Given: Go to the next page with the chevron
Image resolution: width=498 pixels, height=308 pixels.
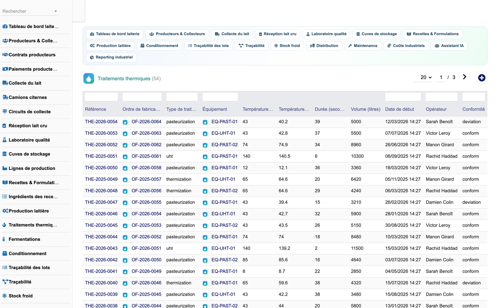Looking at the screenshot, I should pos(465,77).
